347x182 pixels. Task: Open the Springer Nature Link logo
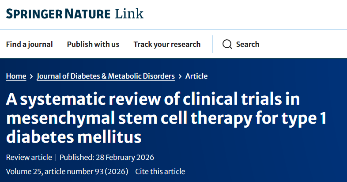coord(75,14)
